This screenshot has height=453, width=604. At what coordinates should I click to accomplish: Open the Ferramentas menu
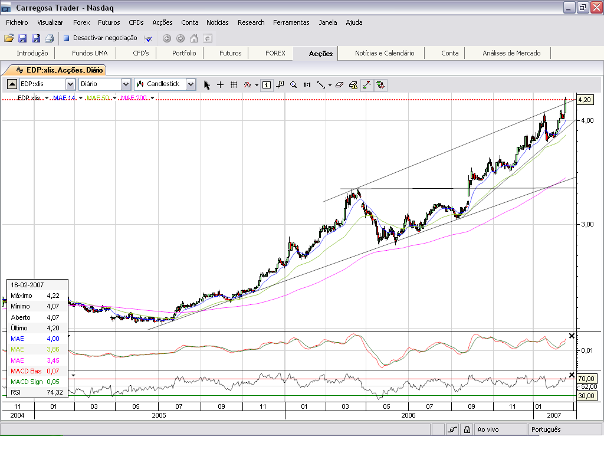291,22
